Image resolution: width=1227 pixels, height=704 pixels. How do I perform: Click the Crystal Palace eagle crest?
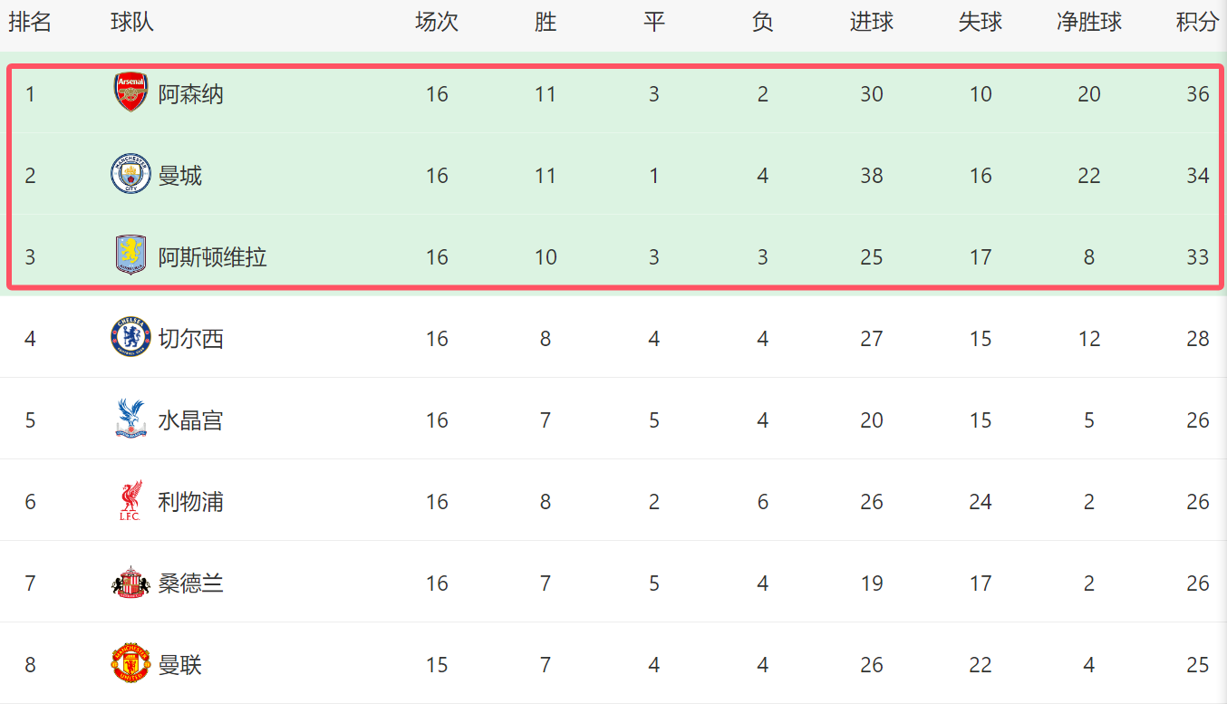(130, 420)
